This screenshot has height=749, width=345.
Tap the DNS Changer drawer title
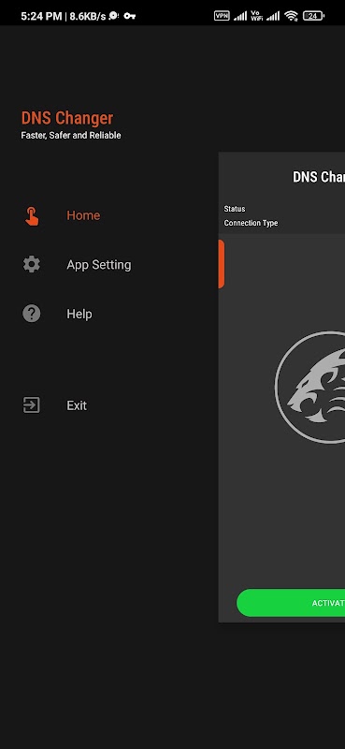[x=67, y=118]
